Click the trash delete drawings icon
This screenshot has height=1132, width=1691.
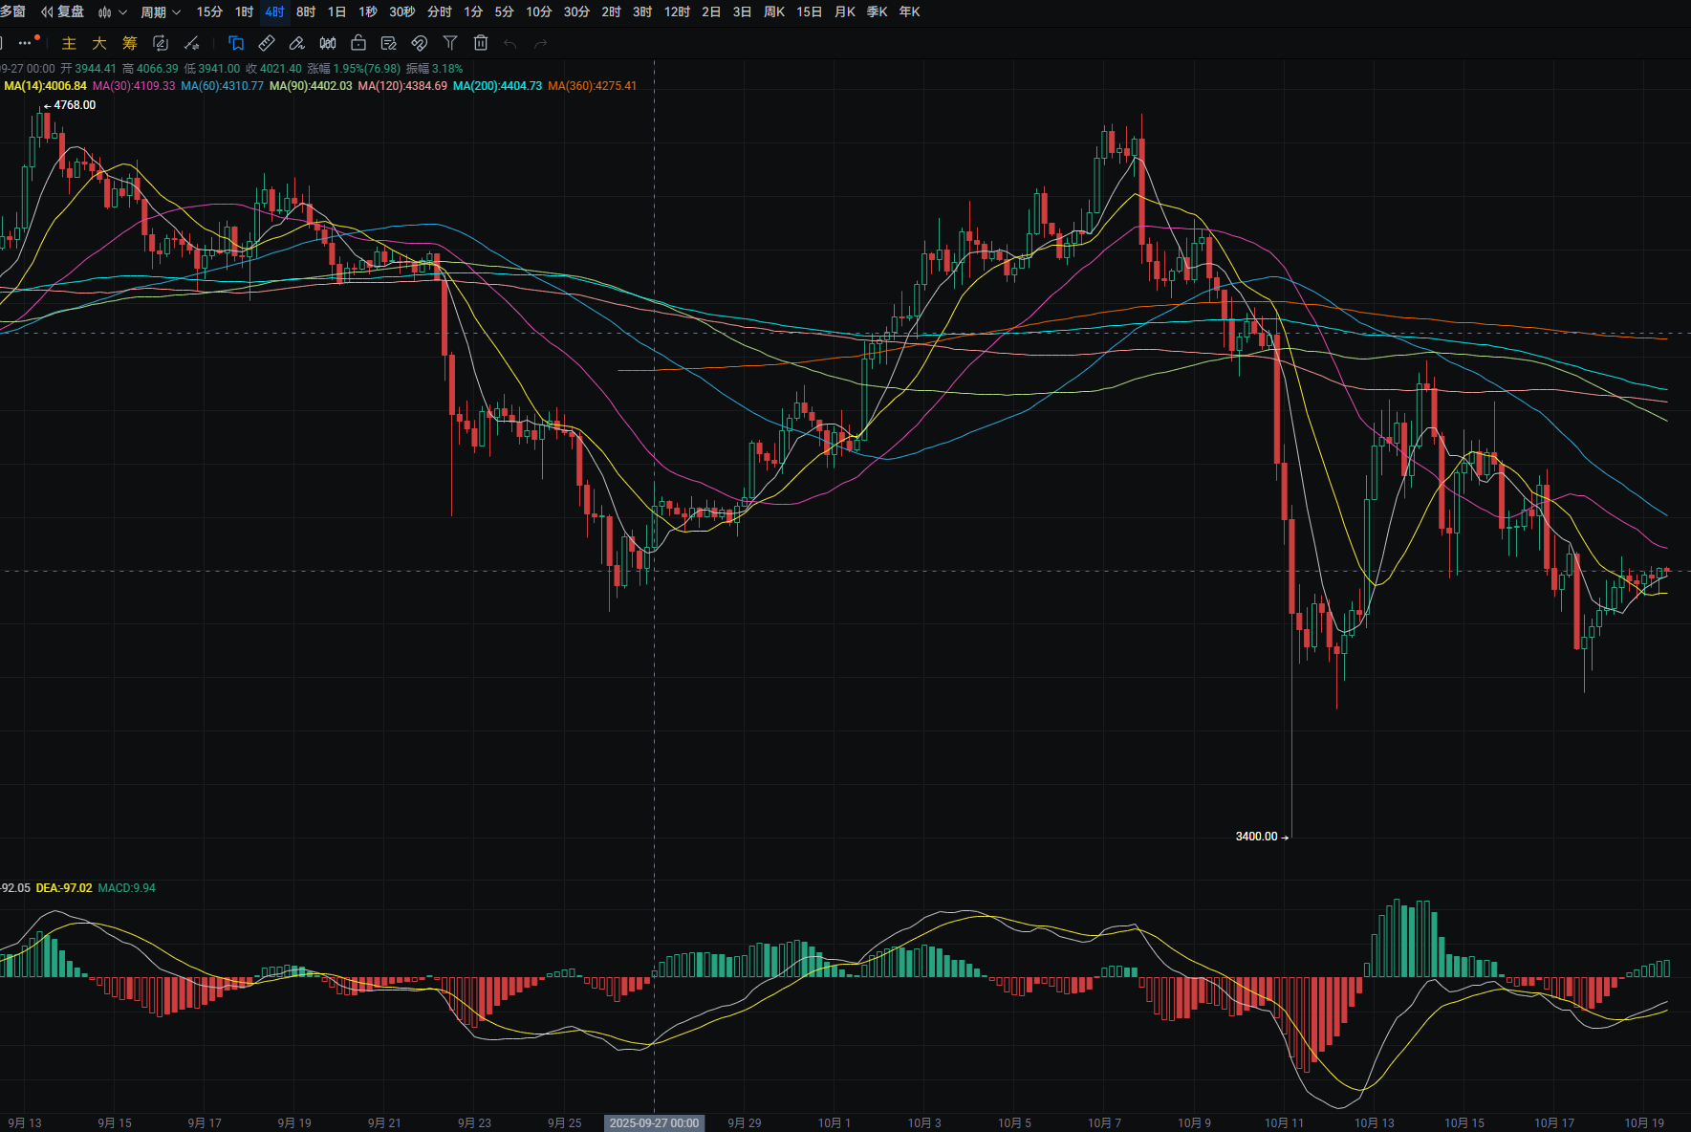pyautogui.click(x=481, y=43)
